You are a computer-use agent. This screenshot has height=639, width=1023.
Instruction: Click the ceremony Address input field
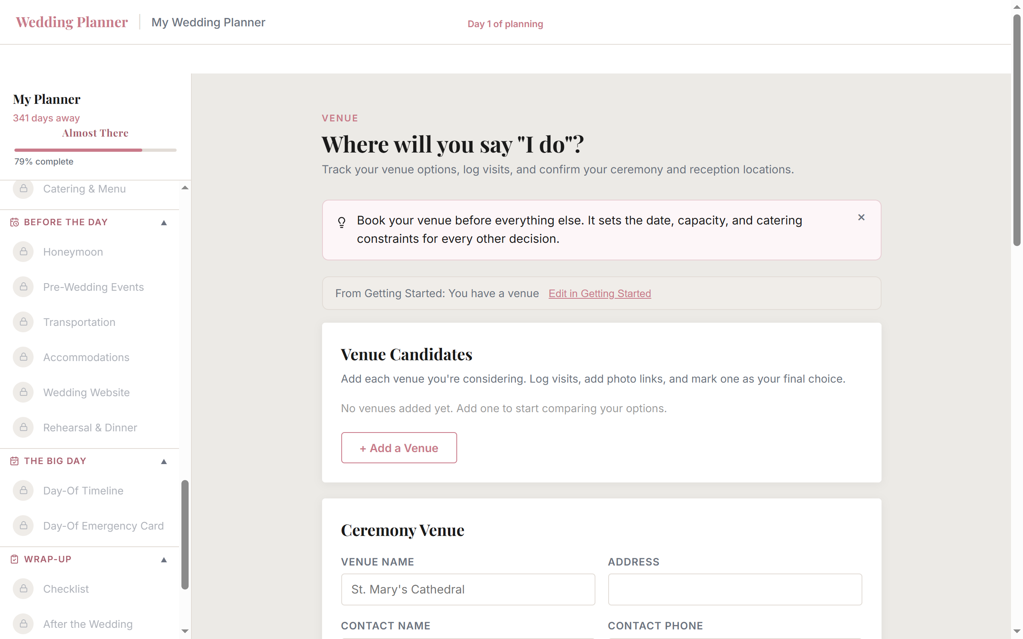[735, 589]
